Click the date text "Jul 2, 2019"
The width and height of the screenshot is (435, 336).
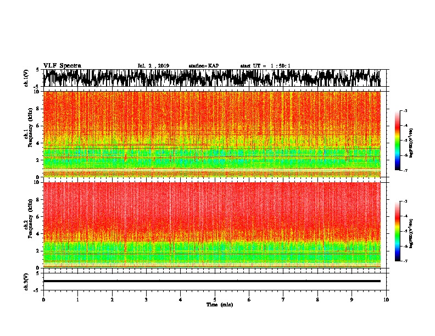click(153, 66)
